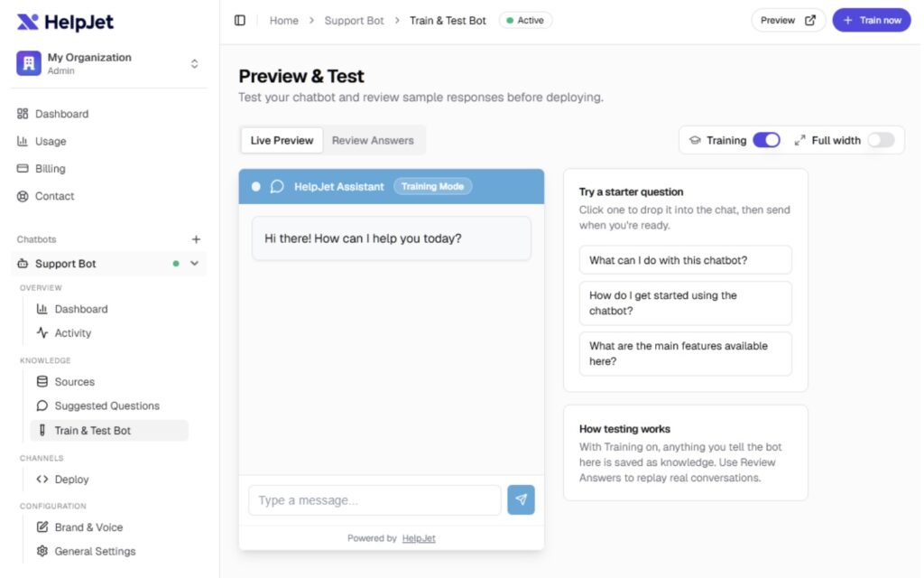Click the Contact lifebuoy icon
Image resolution: width=924 pixels, height=578 pixels.
[23, 196]
